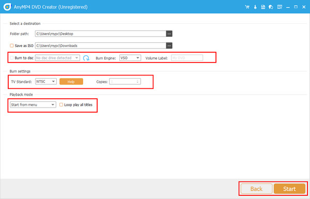Maximize the DVD Creator window

tap(296, 7)
